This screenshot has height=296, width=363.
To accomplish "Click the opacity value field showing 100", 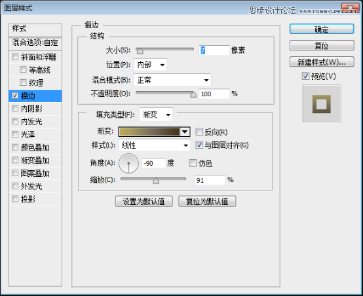I will point(214,94).
